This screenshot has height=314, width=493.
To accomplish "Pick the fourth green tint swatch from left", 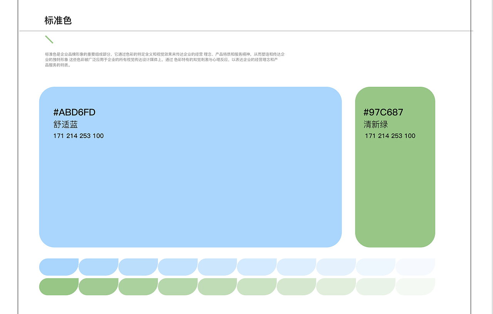I will tap(178, 287).
